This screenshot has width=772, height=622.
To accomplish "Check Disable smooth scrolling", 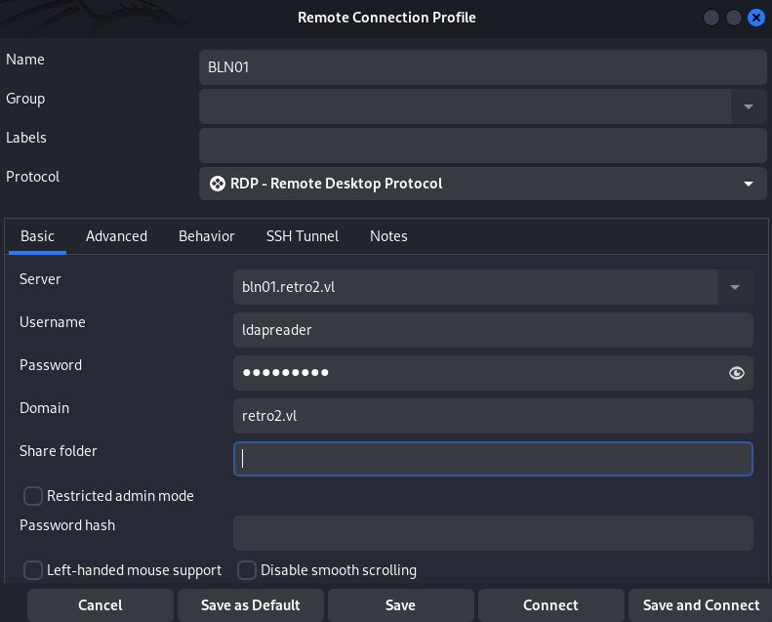I will pos(247,570).
